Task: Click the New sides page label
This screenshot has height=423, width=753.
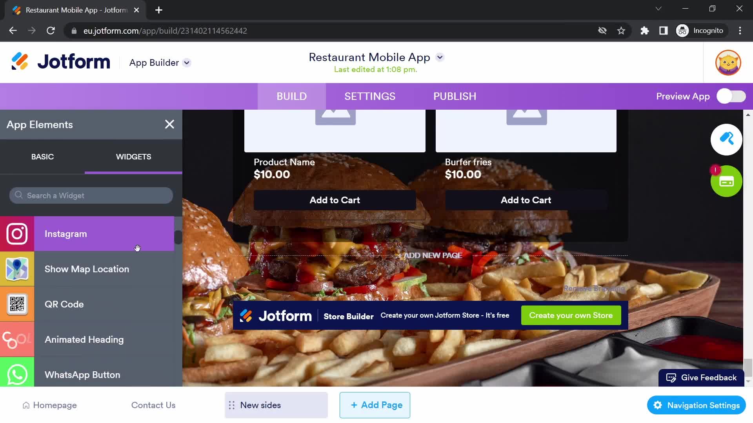Action: [x=261, y=405]
